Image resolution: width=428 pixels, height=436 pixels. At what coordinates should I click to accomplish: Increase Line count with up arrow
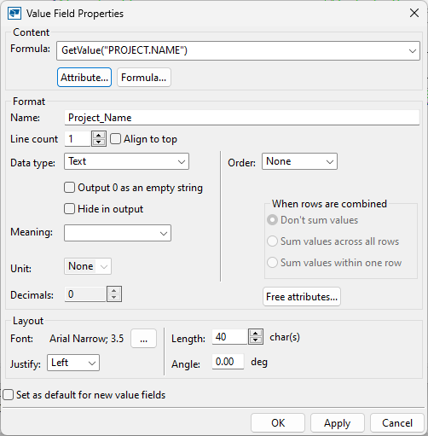coord(99,136)
